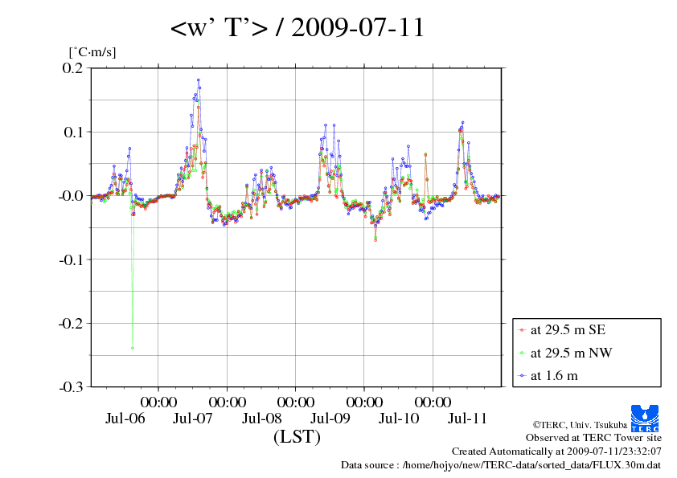Click the '©TERC, Univ. Tsukuba' credit text
The image size is (677, 478).
pos(580,424)
